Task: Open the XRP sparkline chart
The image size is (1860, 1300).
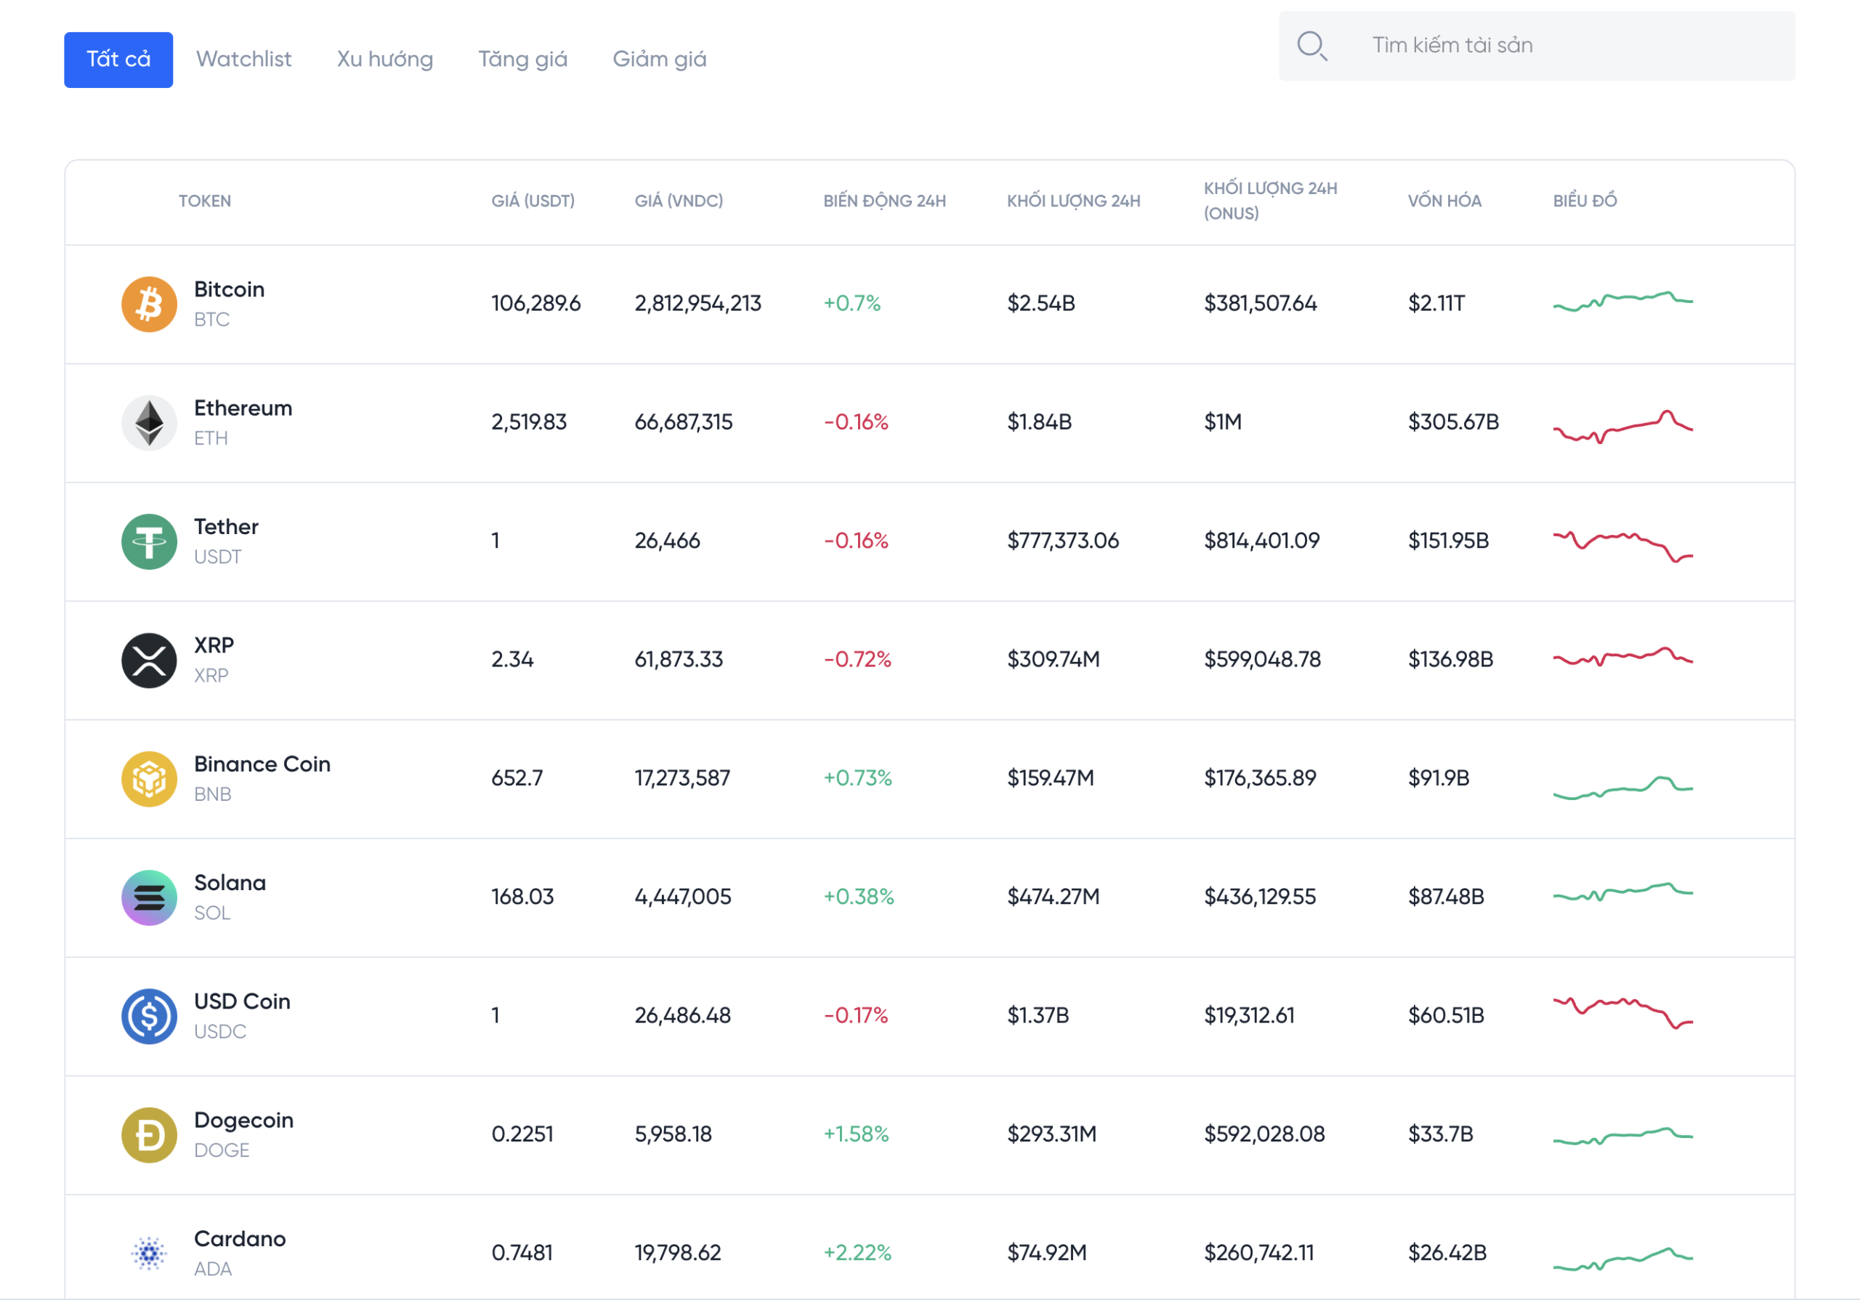Action: pos(1622,656)
